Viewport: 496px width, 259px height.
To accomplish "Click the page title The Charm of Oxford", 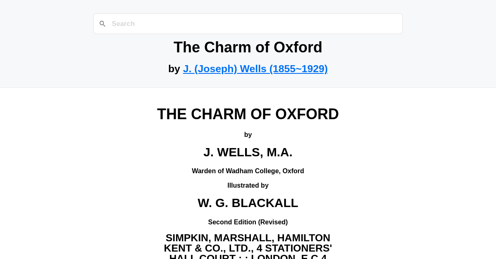I will [248, 47].
